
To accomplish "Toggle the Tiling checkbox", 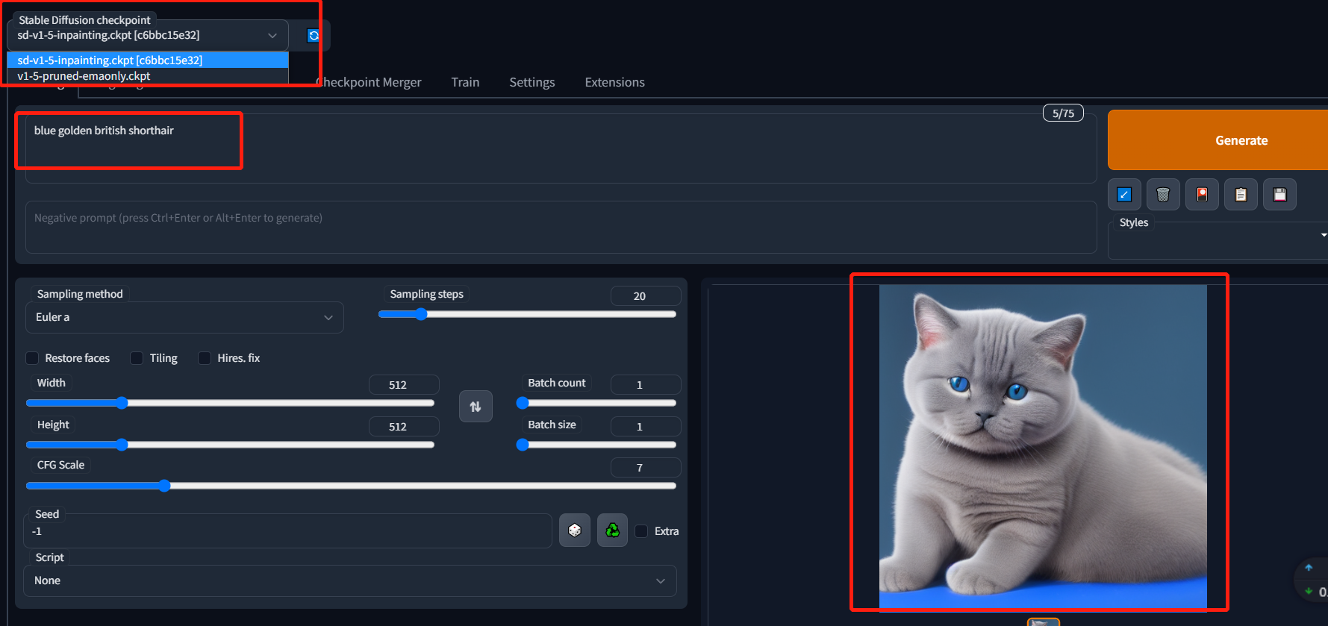I will [137, 358].
